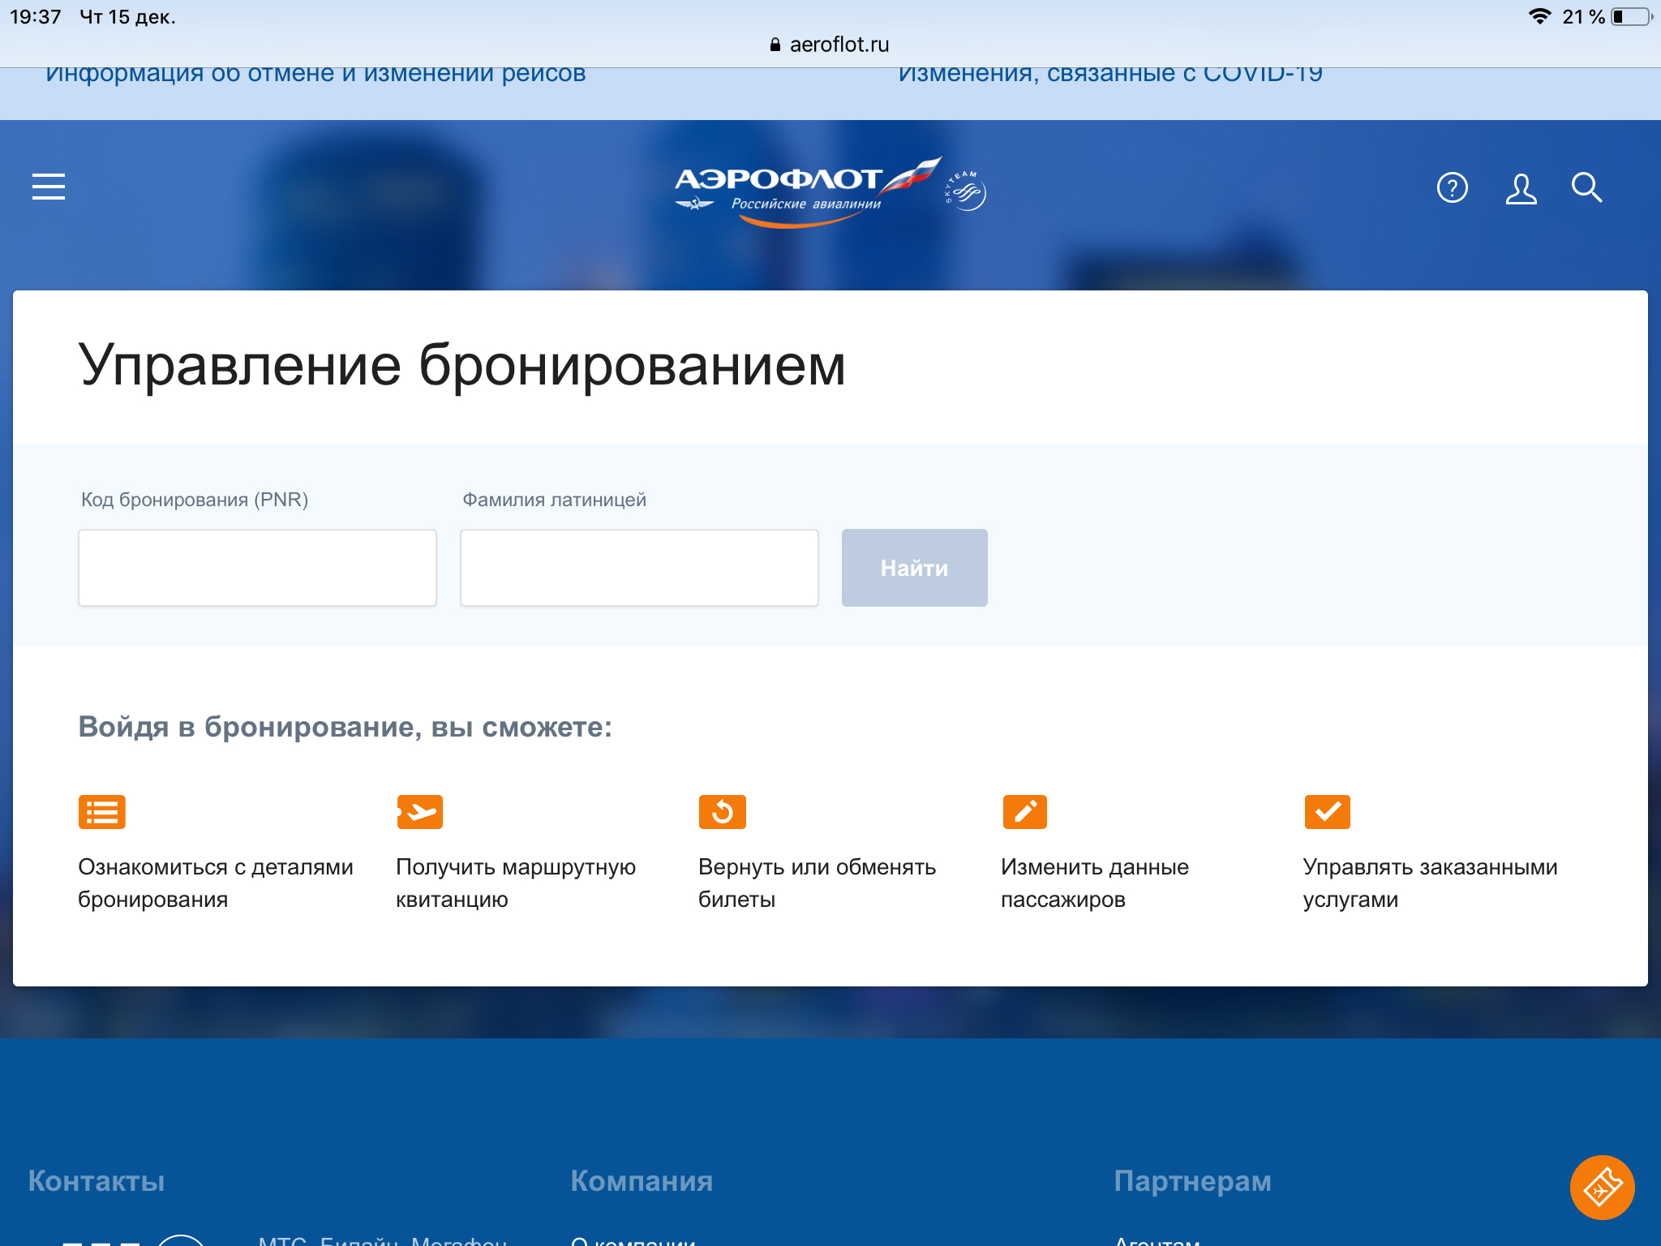Viewport: 1661px width, 1246px height.
Task: Click the booking details list icon
Action: [102, 812]
